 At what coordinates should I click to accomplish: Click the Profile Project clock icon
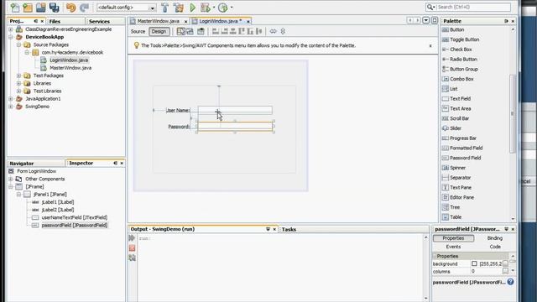pos(223,8)
